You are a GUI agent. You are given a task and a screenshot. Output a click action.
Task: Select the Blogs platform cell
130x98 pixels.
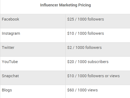click(x=33, y=91)
